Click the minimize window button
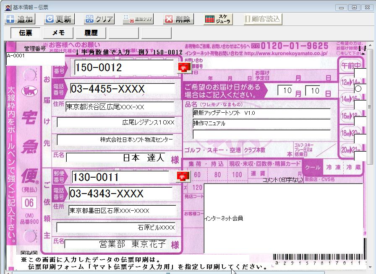 (x=341, y=8)
